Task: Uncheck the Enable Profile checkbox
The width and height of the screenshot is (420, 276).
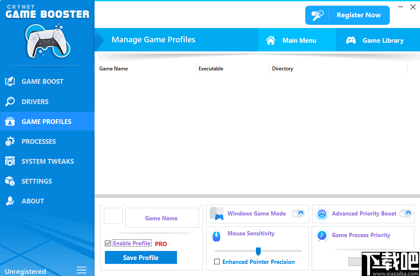Action: (x=107, y=243)
